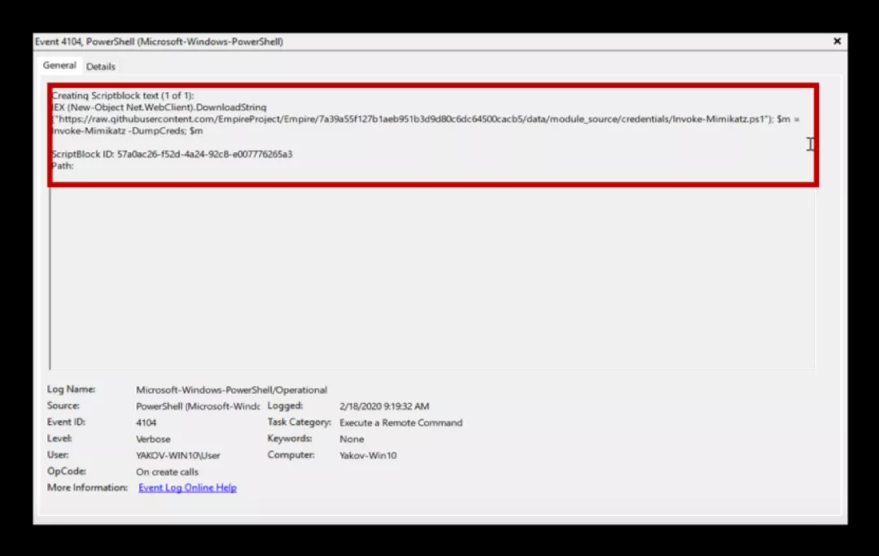Open the Event Log Online Help link
Viewport: 879px width, 556px height.
187,488
